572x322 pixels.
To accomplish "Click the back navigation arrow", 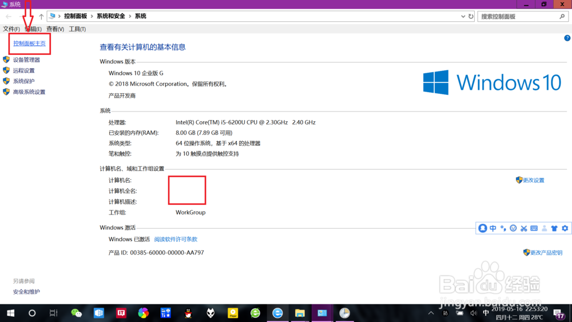I will click(x=9, y=17).
